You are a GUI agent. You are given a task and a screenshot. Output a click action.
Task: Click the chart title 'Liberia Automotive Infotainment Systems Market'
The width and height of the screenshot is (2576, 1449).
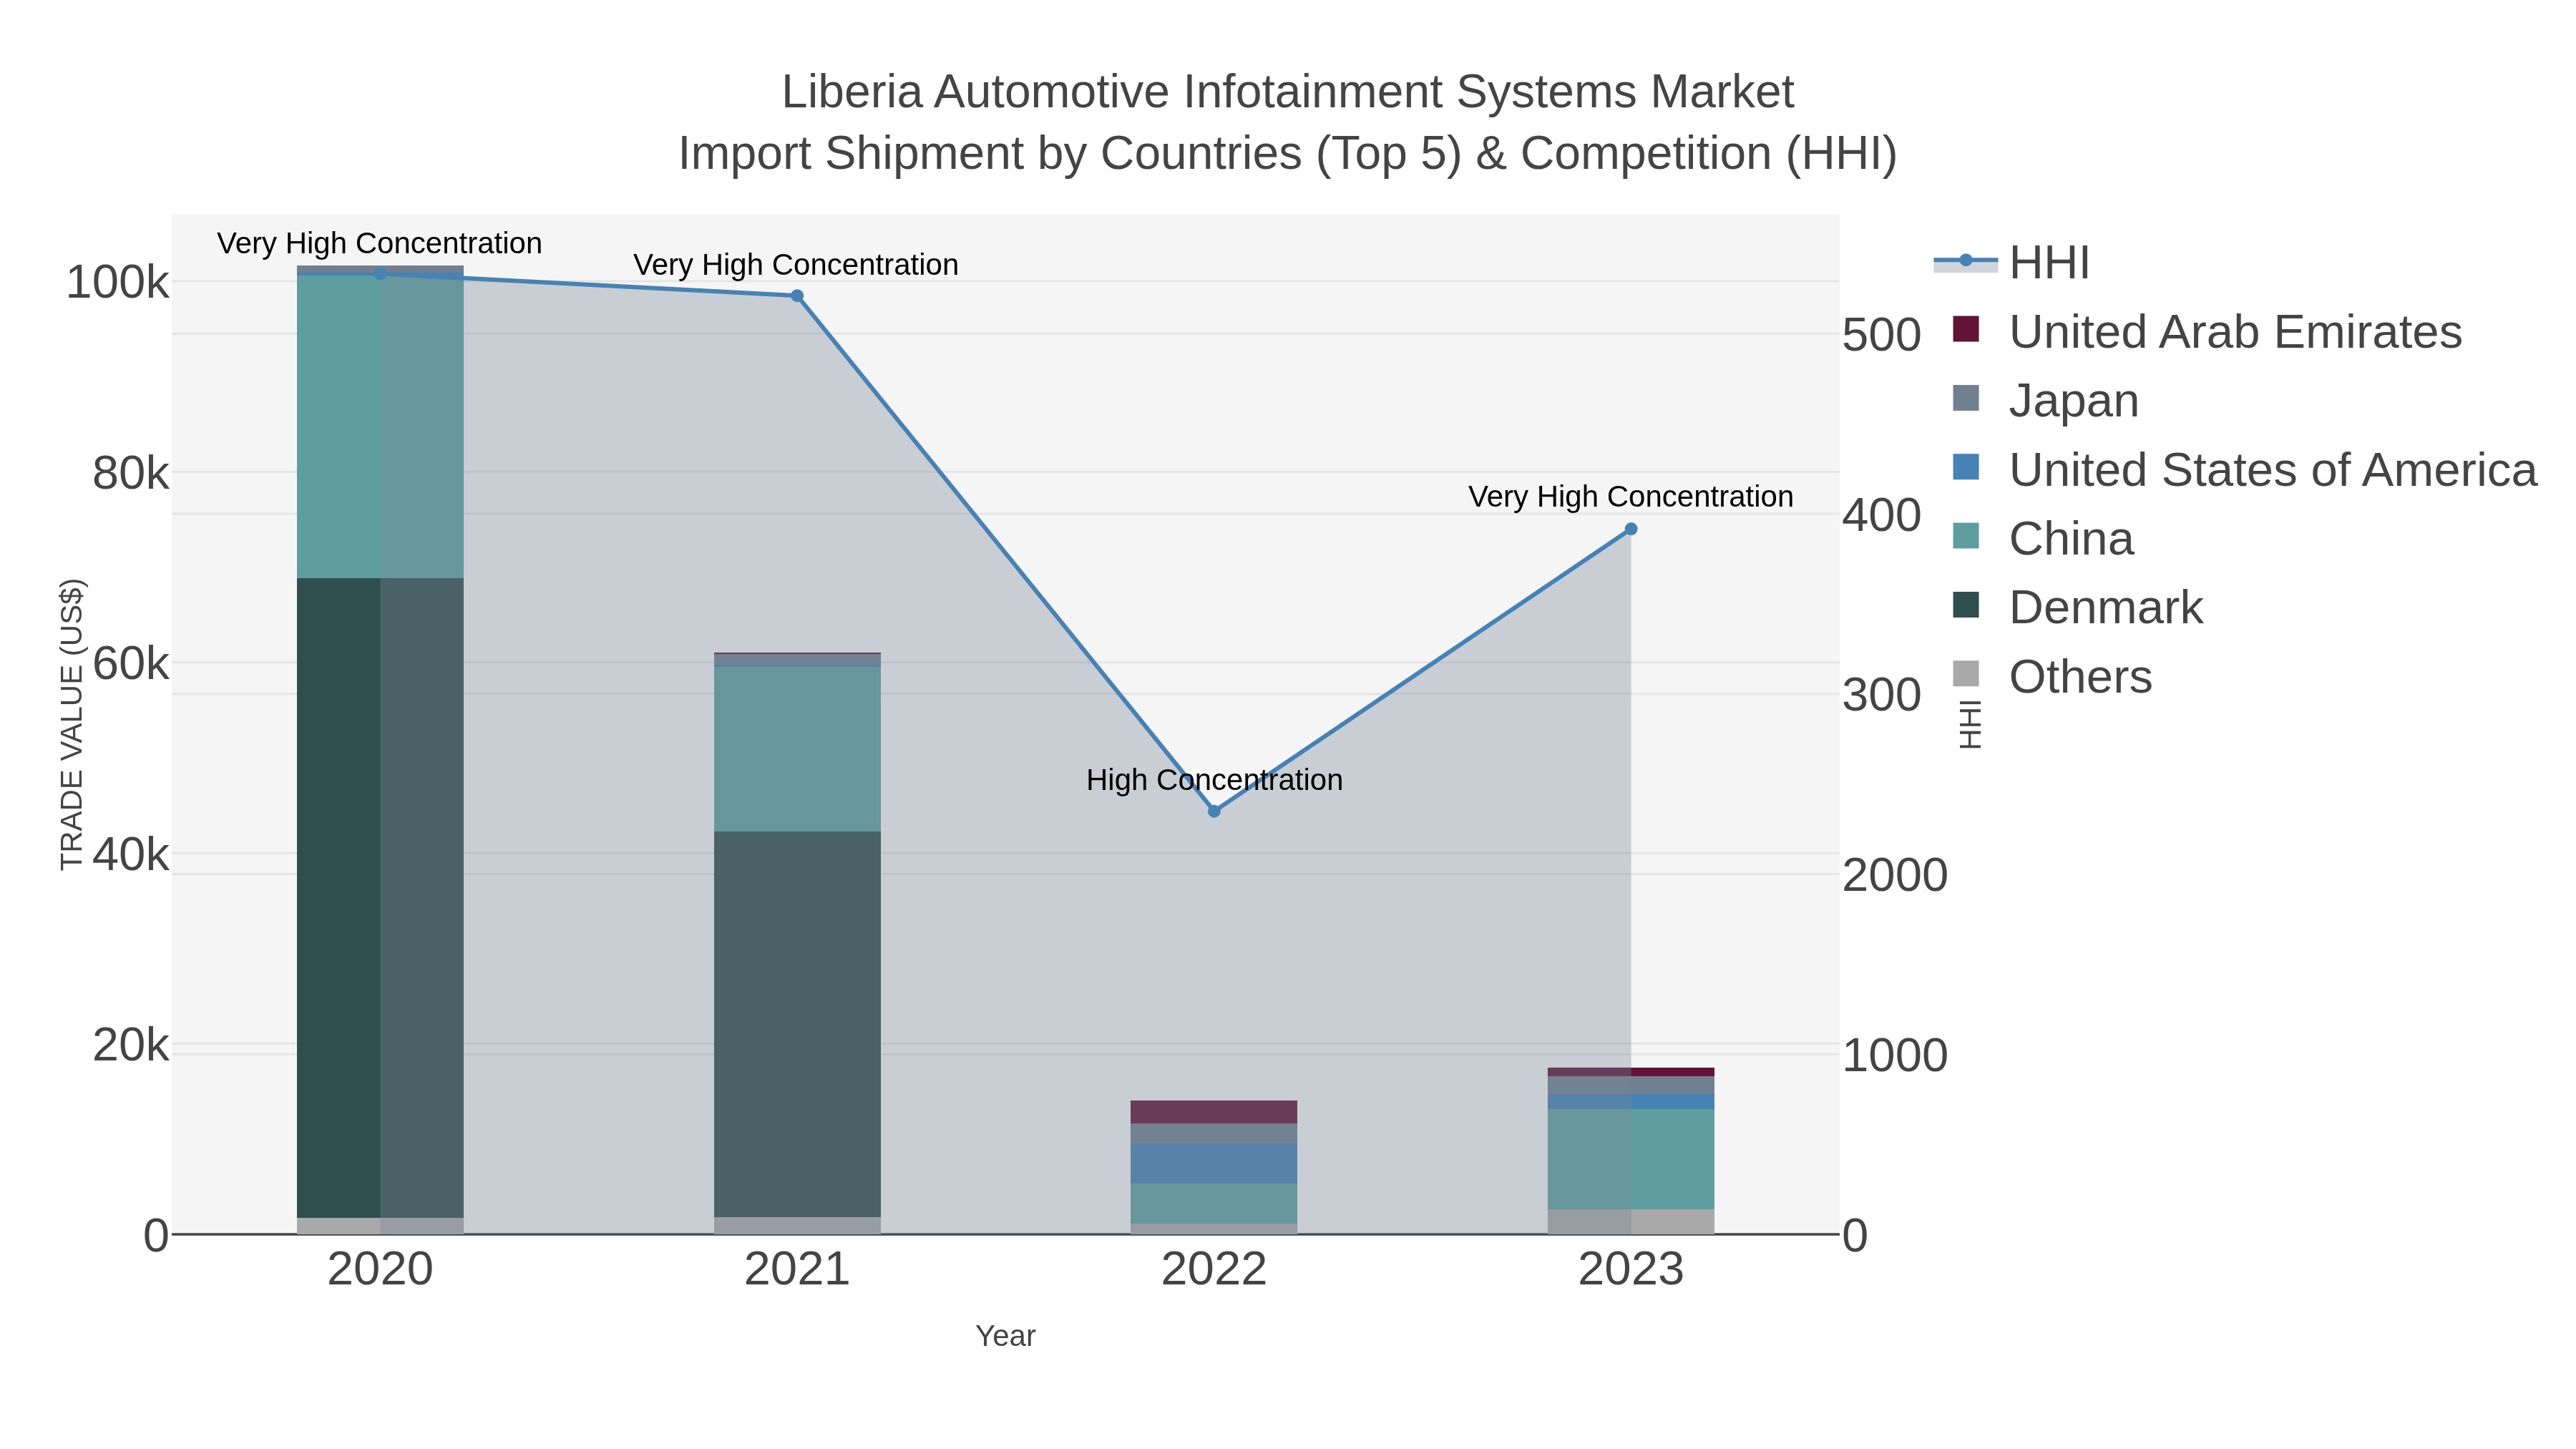(1288, 92)
